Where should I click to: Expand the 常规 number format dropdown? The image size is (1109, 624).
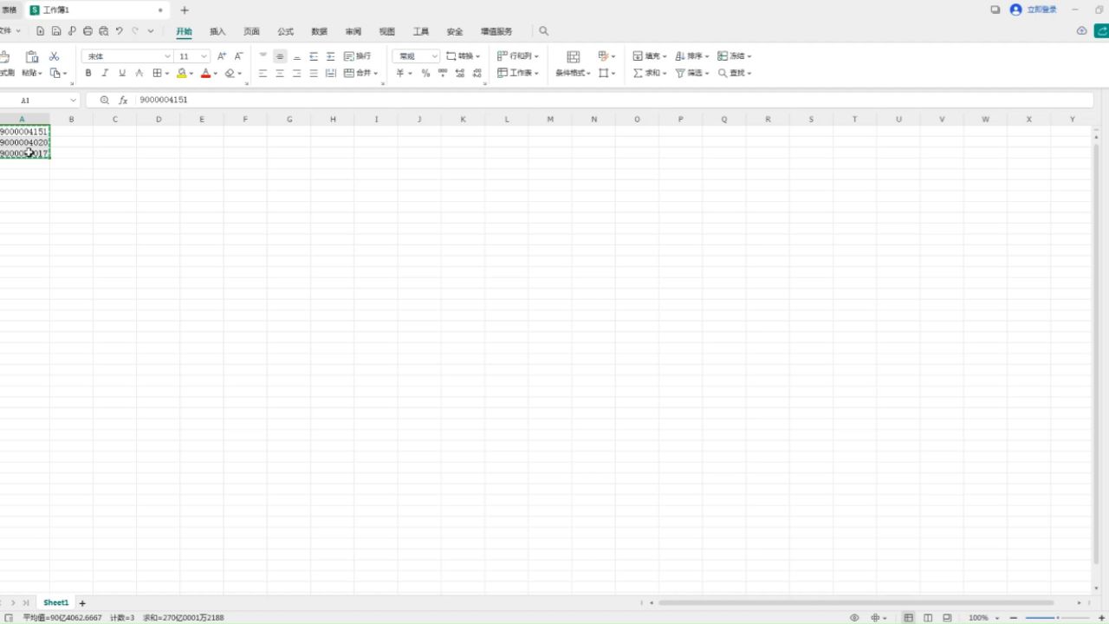coord(434,56)
